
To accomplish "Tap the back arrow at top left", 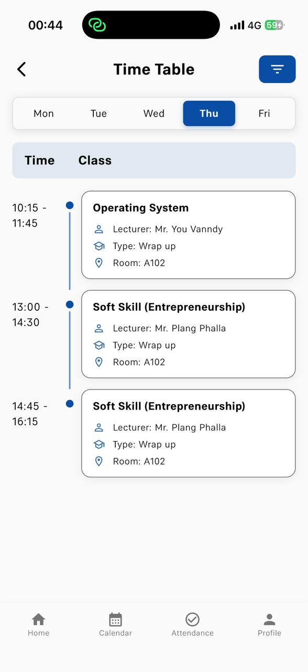I will [21, 69].
